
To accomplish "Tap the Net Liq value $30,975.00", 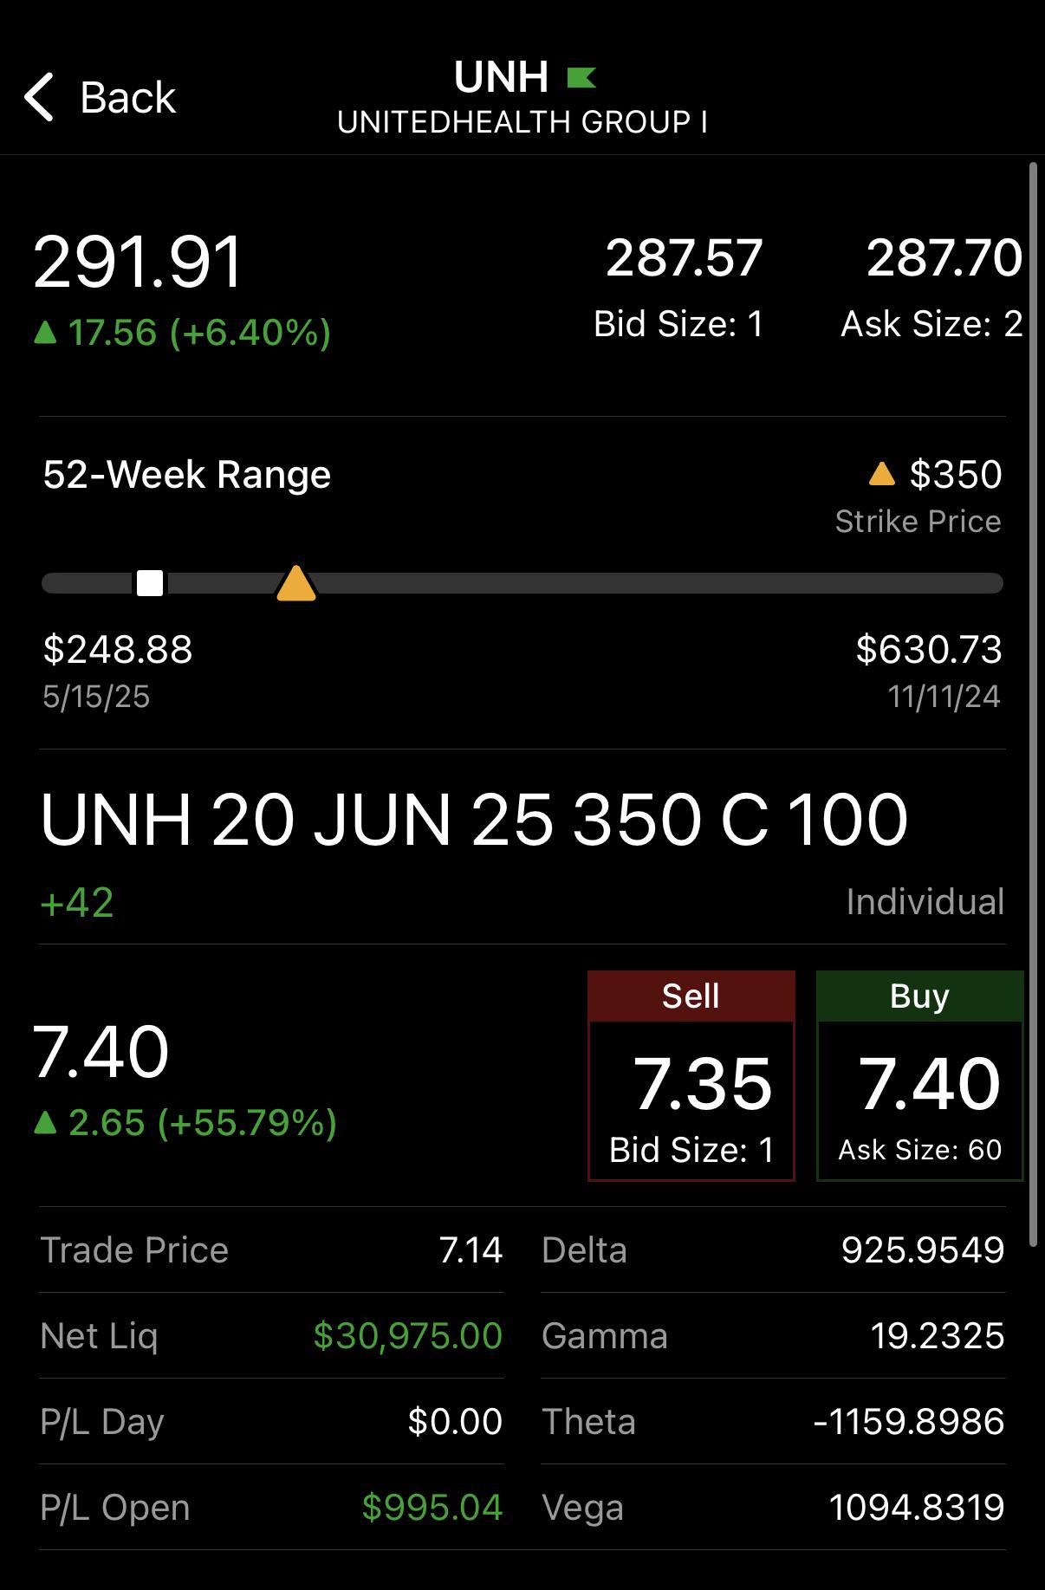I will (407, 1335).
